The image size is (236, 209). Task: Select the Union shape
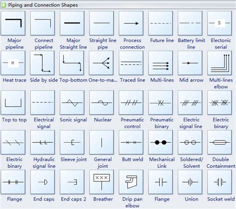click(x=190, y=182)
